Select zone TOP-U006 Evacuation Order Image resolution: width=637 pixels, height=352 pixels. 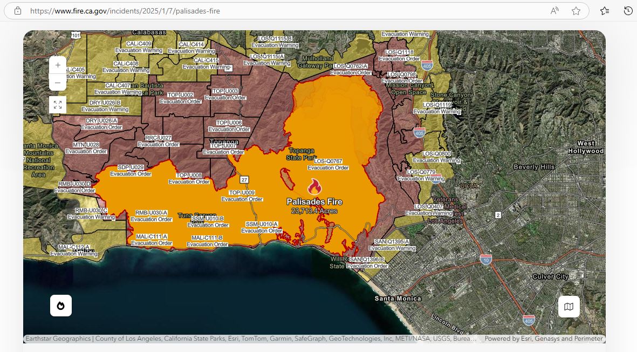click(x=229, y=126)
